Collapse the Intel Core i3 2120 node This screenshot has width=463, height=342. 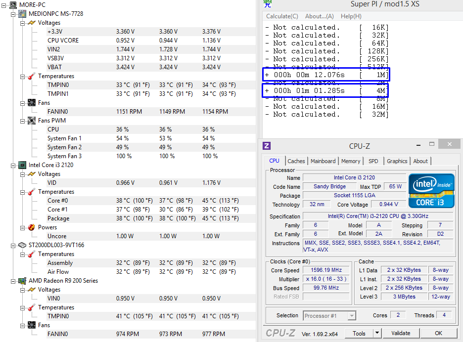click(x=13, y=165)
